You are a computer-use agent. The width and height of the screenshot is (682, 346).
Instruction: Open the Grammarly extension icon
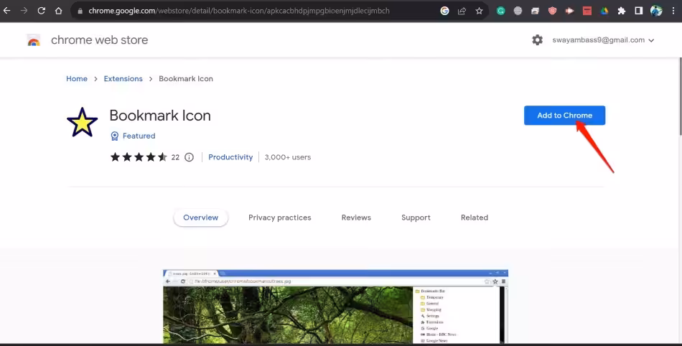click(x=500, y=11)
